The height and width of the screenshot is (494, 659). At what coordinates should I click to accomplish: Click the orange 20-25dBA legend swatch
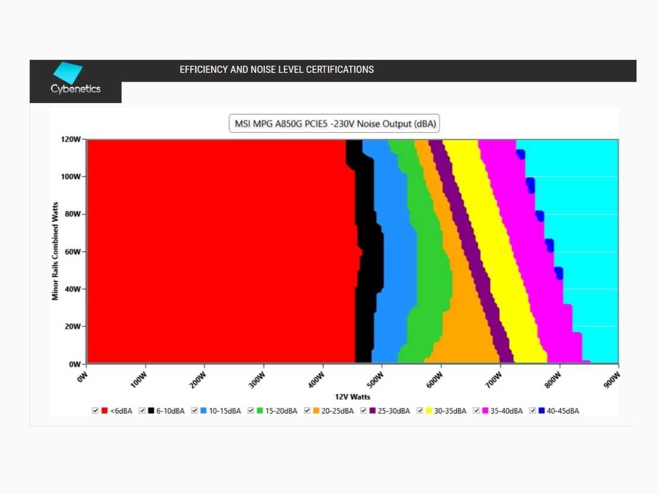point(316,410)
